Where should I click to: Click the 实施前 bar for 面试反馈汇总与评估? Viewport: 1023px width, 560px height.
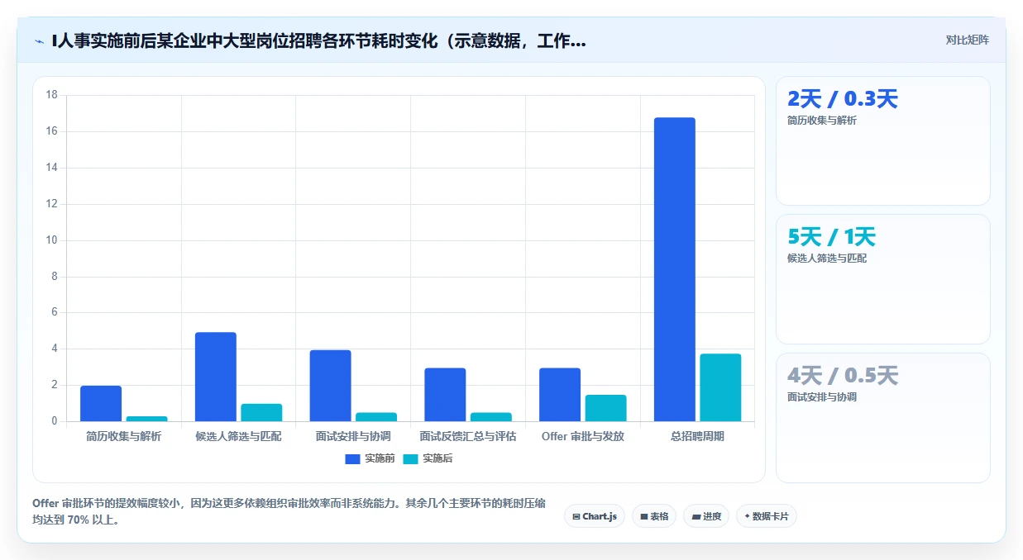[445, 395]
